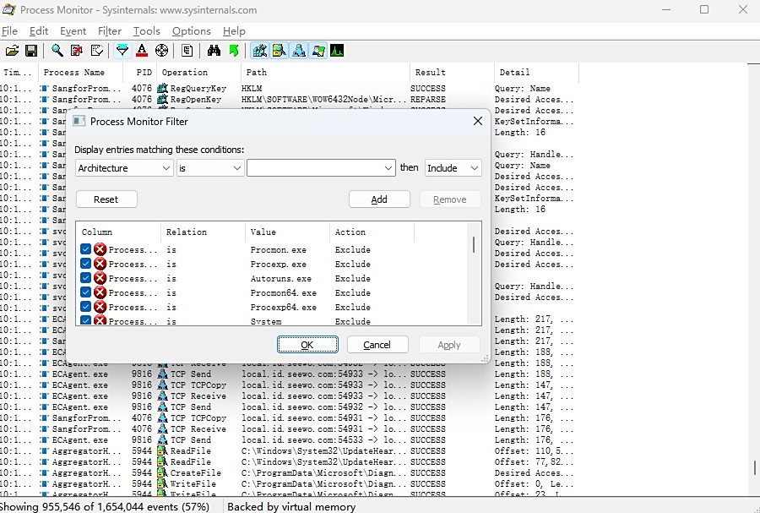Click the Find binoculars icon
The image size is (760, 513).
214,51
